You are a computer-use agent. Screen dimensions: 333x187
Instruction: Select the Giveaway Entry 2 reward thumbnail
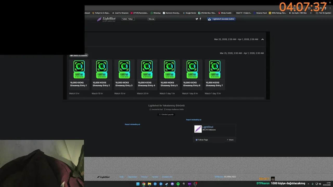pos(102,70)
